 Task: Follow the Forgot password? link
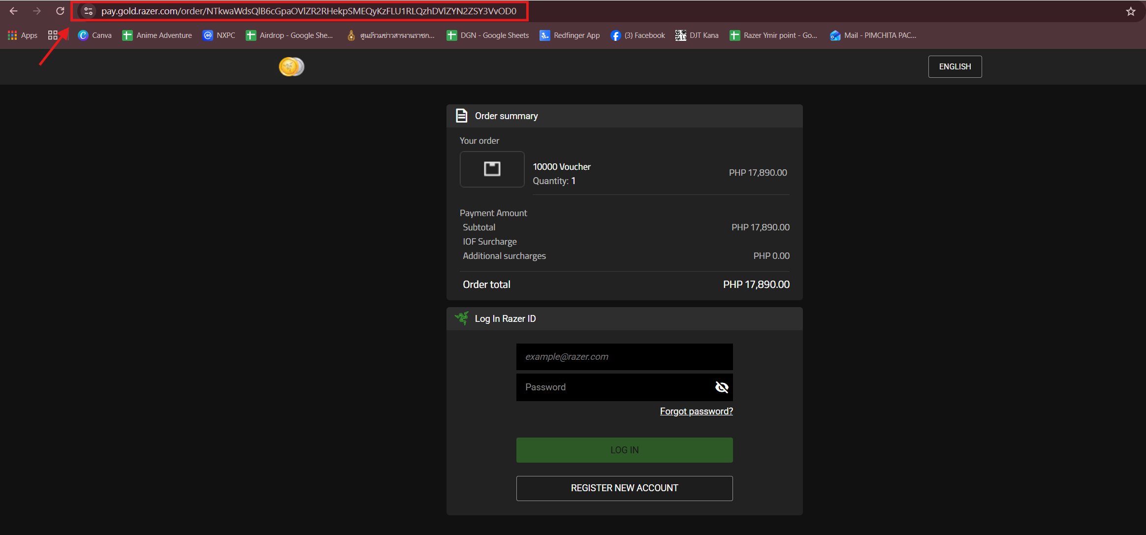(696, 411)
